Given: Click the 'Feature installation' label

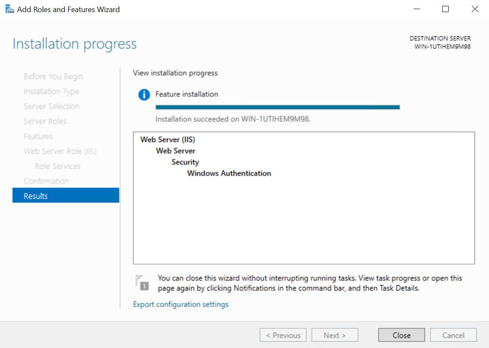Looking at the screenshot, I should 187,94.
